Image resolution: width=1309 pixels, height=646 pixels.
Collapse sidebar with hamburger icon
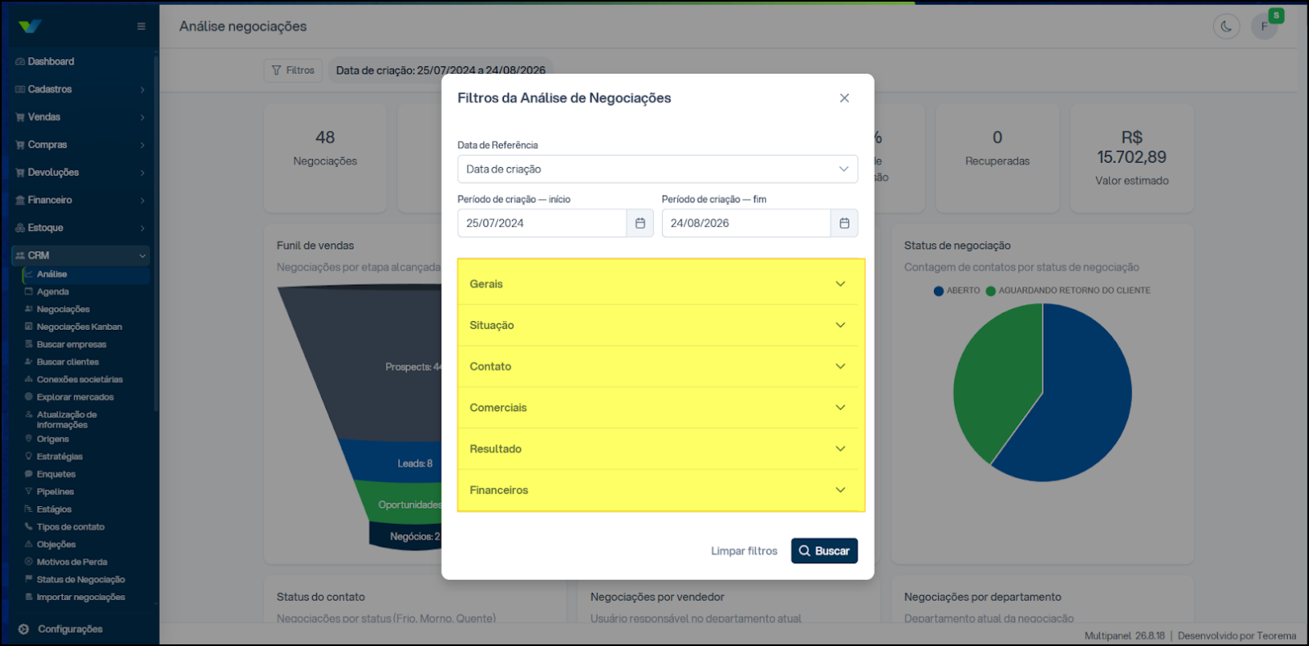[141, 26]
